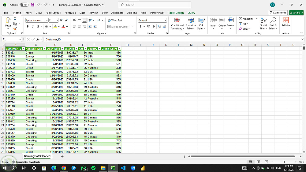Click the Insert Function fx icon

38,39
